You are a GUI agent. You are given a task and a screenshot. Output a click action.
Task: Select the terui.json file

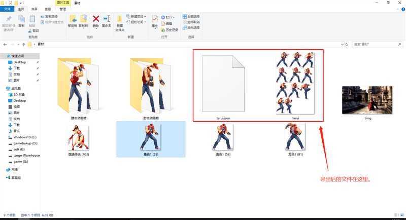pyautogui.click(x=223, y=87)
